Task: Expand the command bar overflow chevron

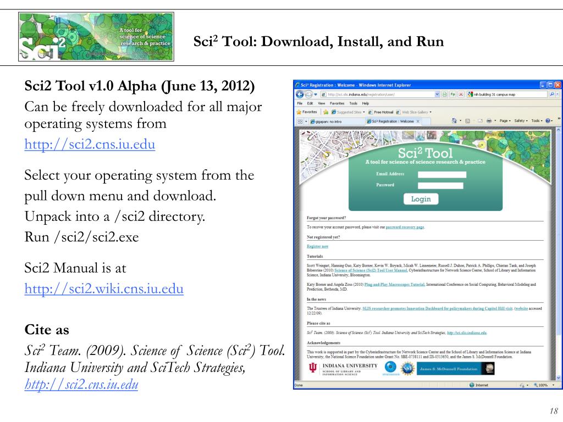Action: tap(559, 119)
